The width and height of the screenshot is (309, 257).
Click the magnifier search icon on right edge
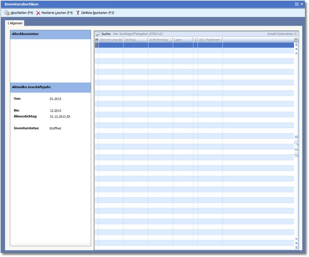pos(296,143)
